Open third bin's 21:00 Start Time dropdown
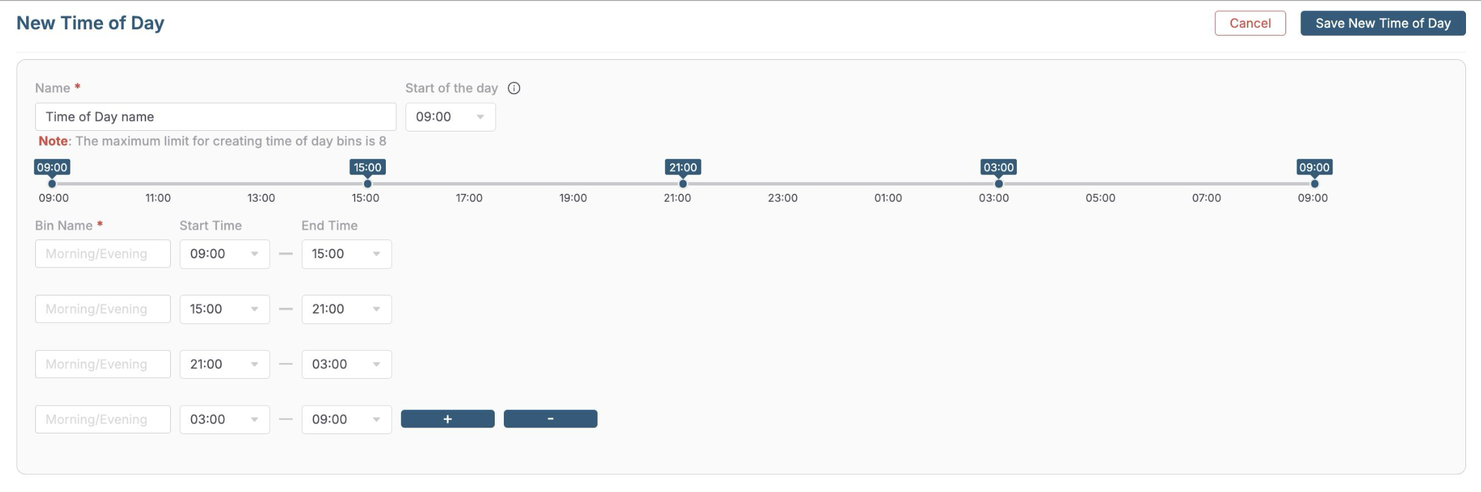 224,364
